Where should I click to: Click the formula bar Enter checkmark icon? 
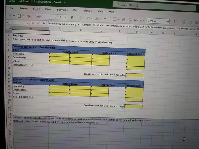(x=38, y=23)
